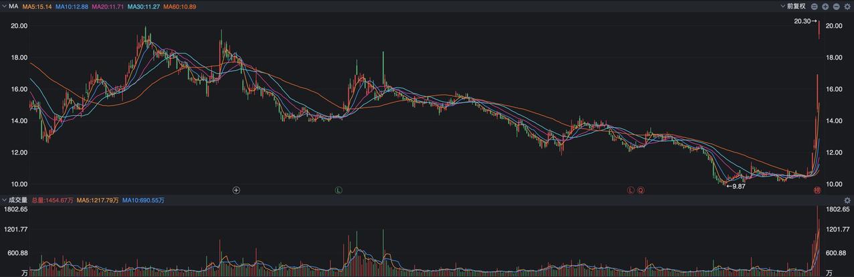Open main chart settings gear
The height and width of the screenshot is (277, 854).
pos(847,6)
